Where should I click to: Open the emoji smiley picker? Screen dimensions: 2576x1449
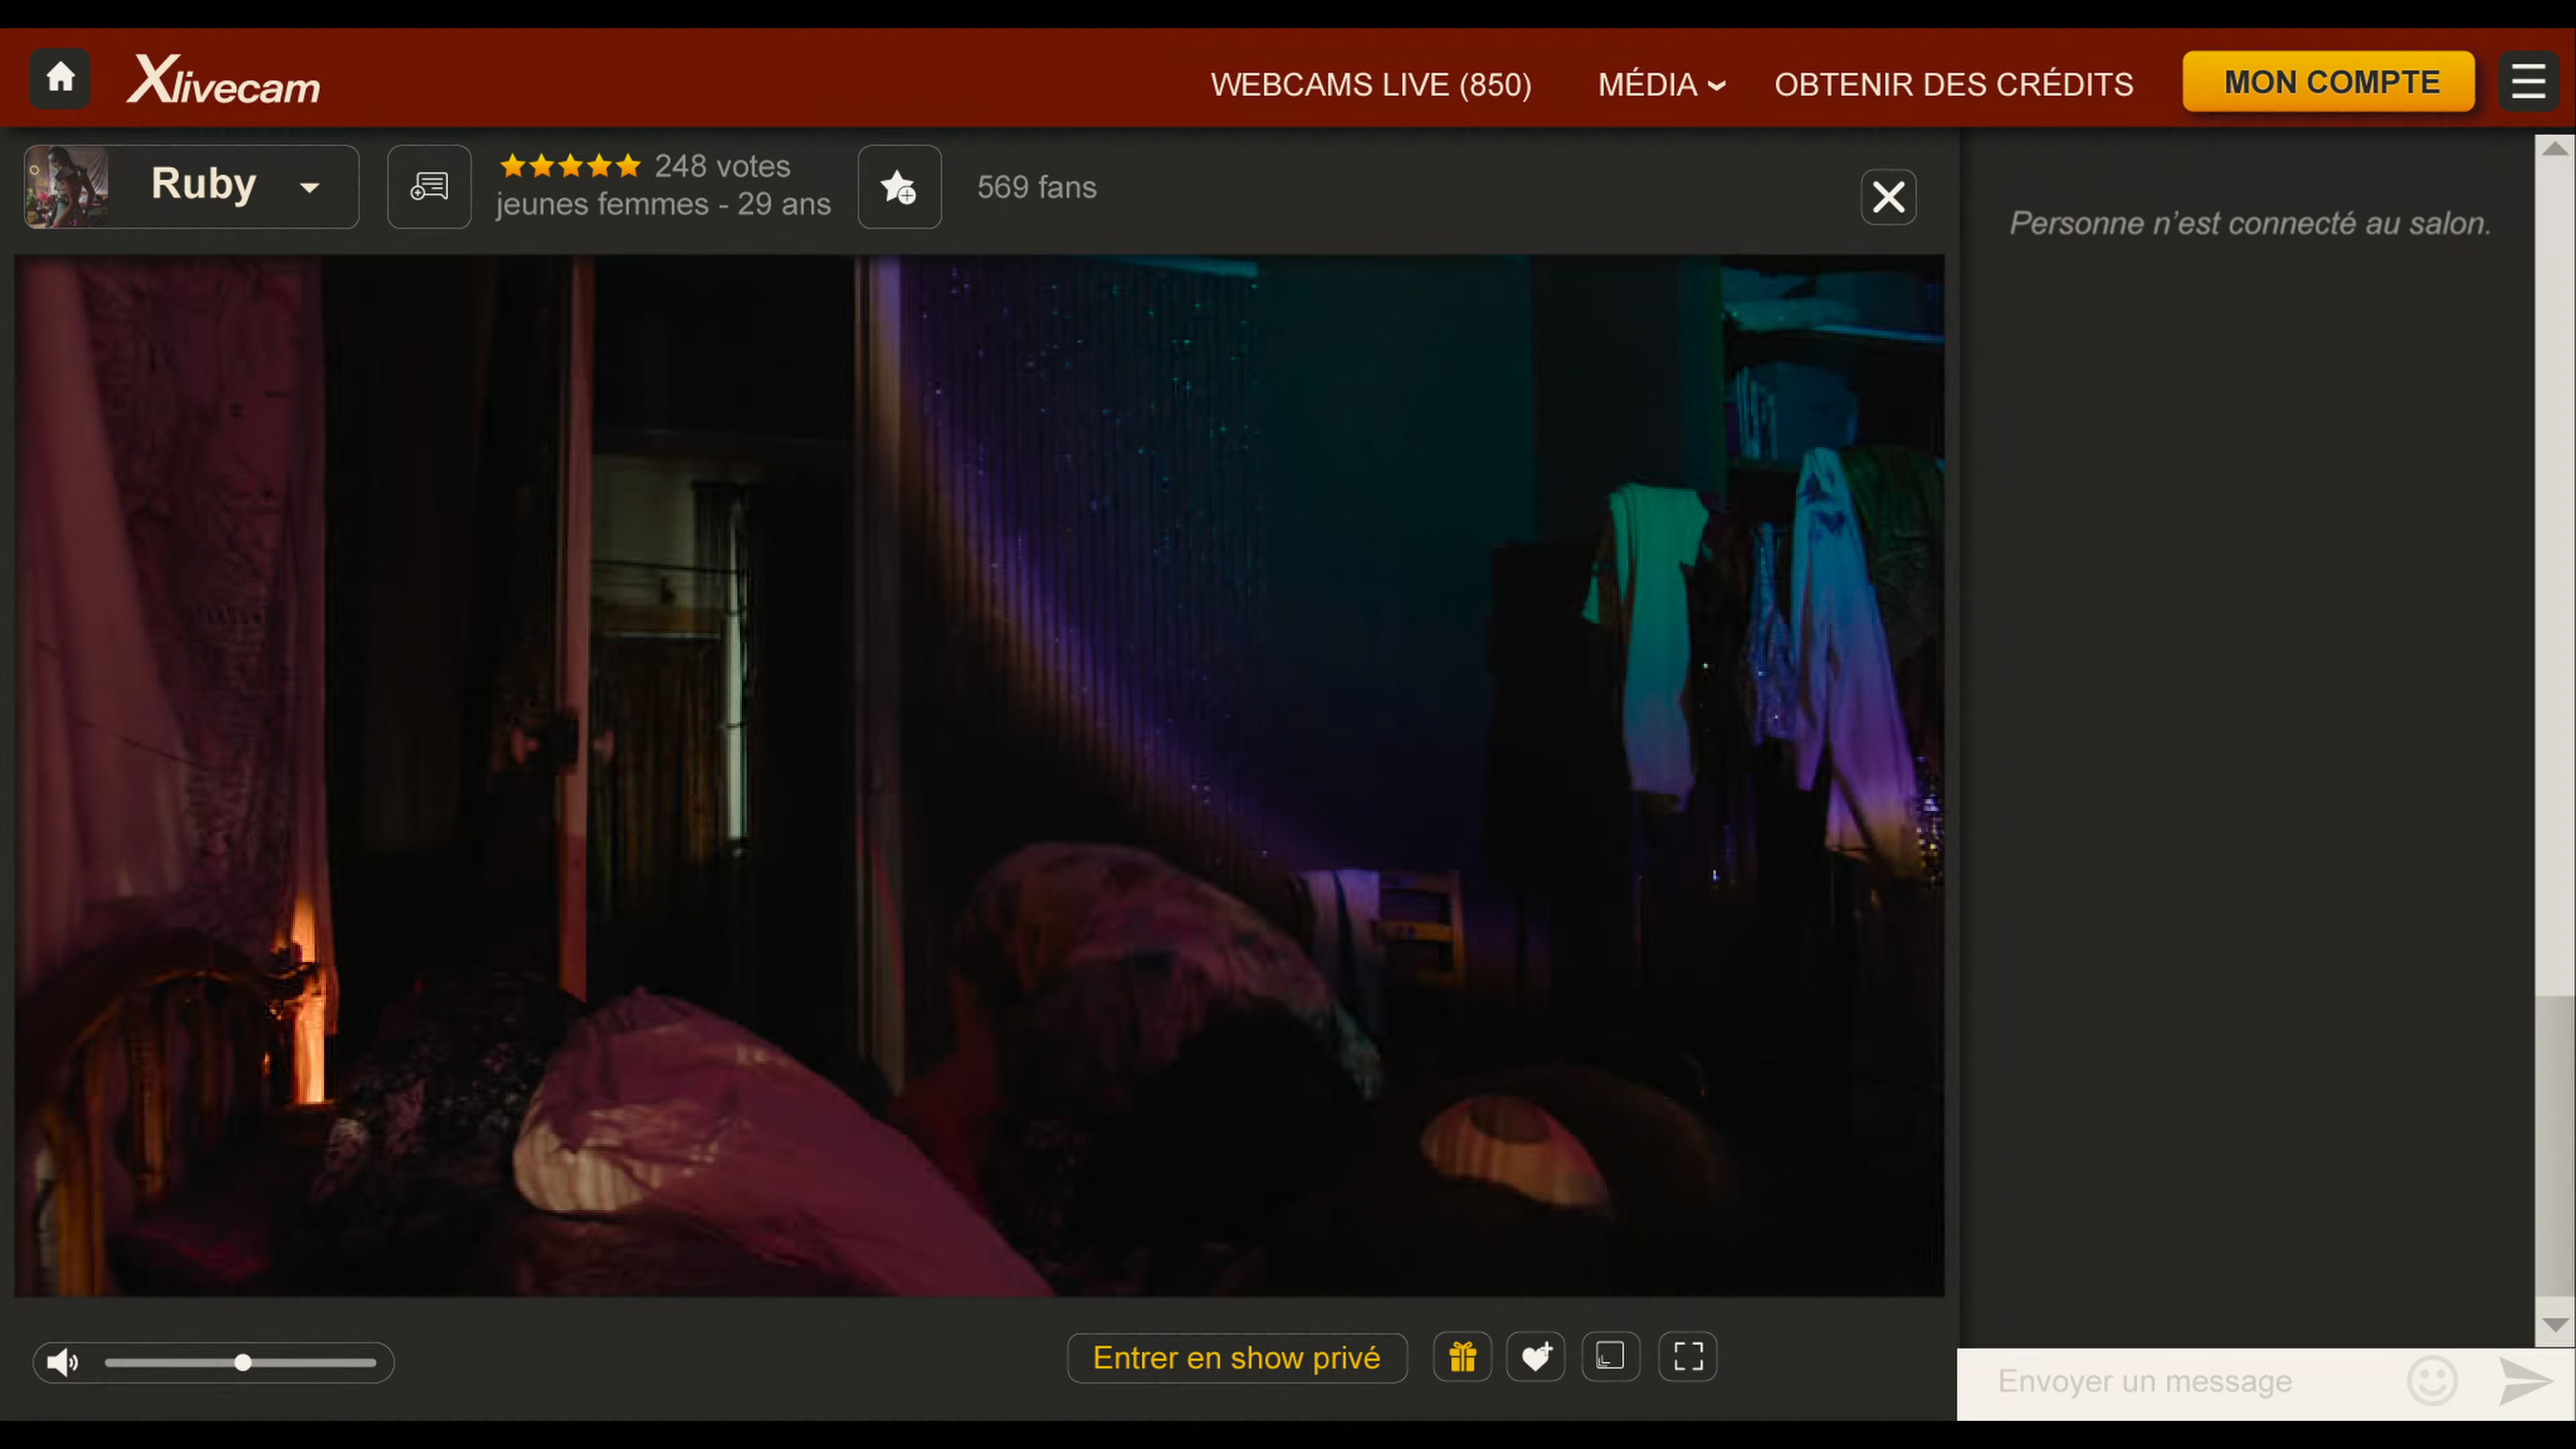pos(2432,1381)
